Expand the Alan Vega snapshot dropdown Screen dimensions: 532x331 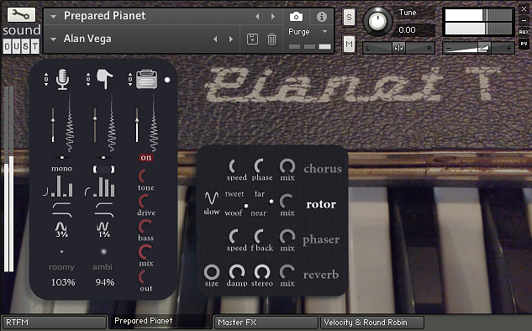point(53,39)
